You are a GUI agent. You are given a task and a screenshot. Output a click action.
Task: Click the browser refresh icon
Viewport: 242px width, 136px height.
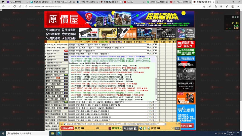point(14,6)
